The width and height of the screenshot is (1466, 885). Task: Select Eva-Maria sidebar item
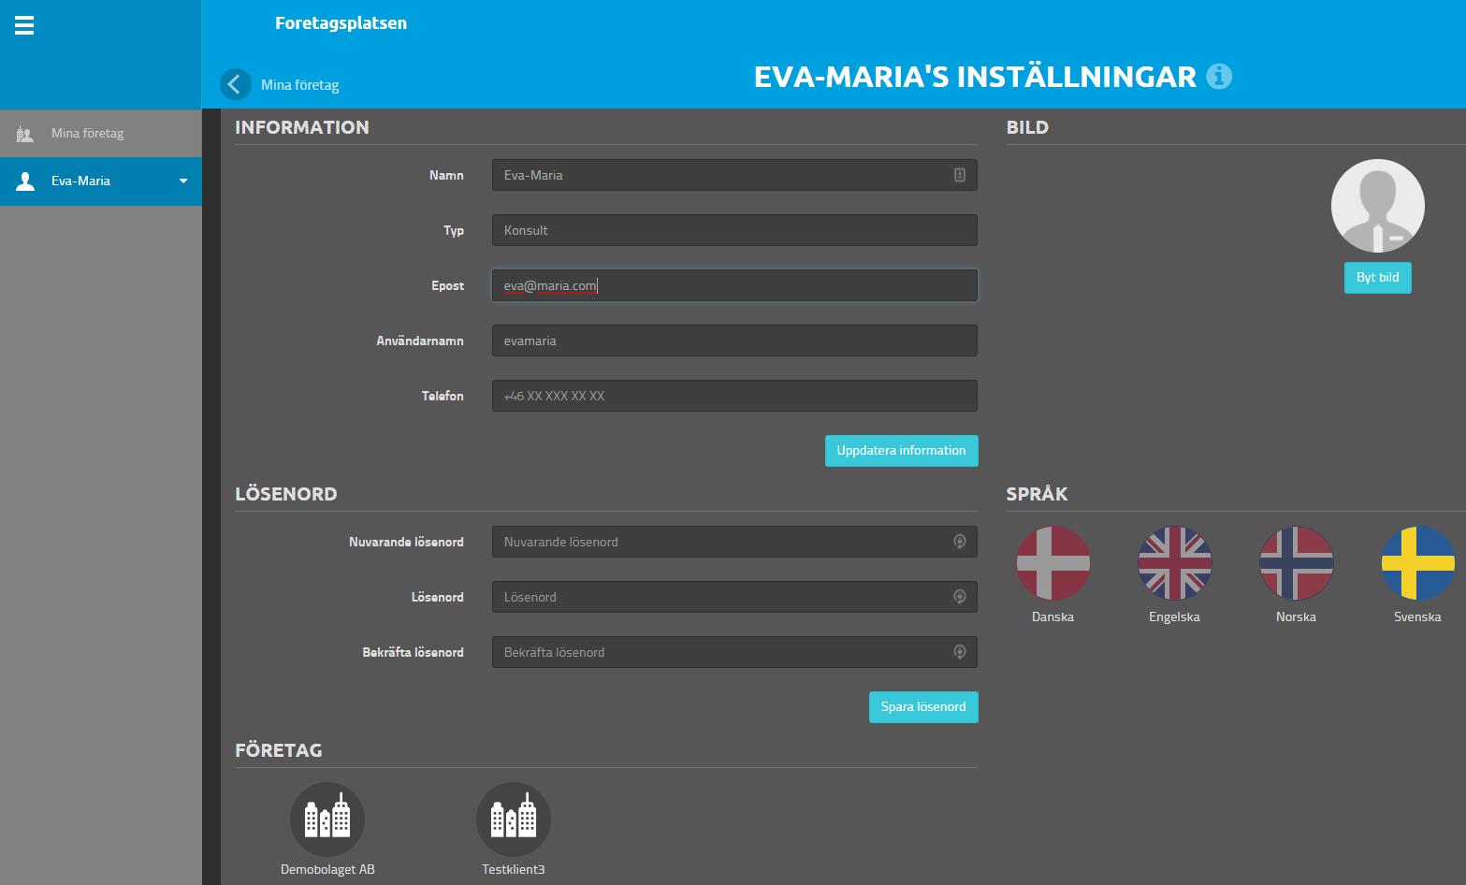[80, 181]
